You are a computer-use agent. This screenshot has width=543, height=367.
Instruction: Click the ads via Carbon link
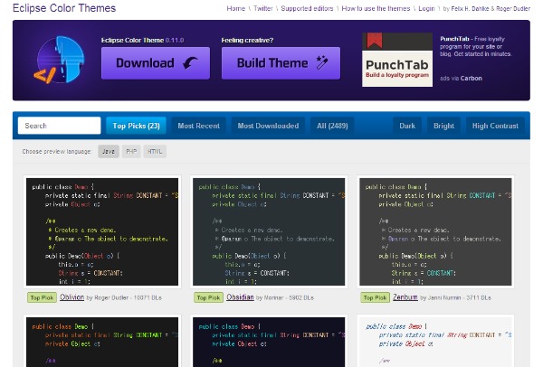(x=461, y=78)
